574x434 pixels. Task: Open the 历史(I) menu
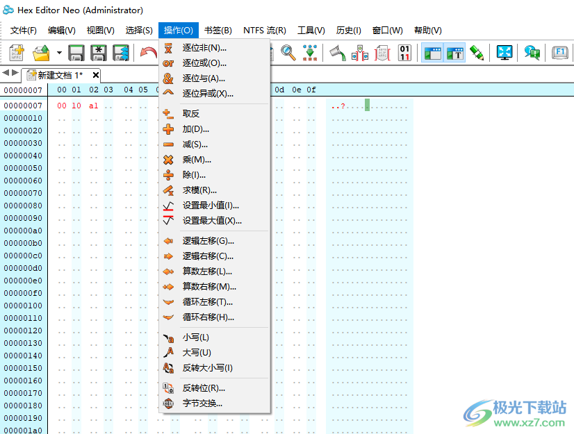point(349,31)
